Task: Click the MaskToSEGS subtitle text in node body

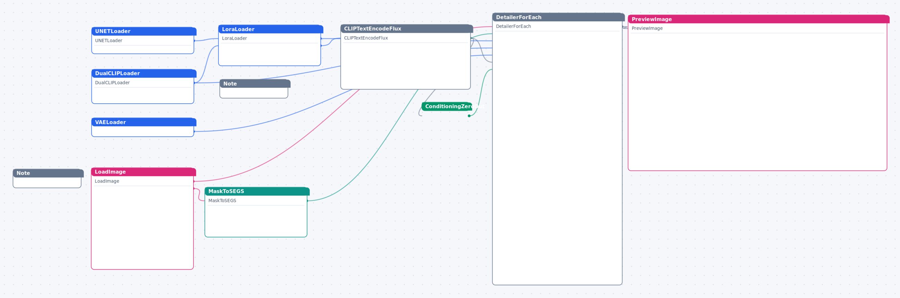Action: click(x=222, y=201)
